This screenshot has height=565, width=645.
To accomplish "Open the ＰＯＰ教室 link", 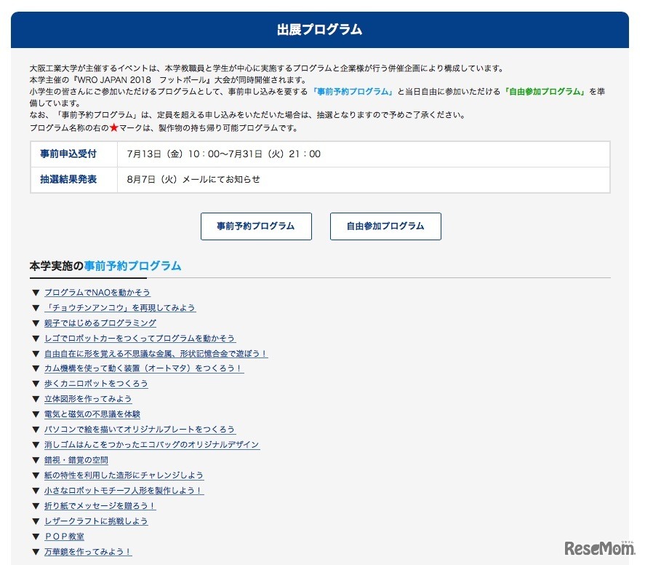I will (x=64, y=537).
